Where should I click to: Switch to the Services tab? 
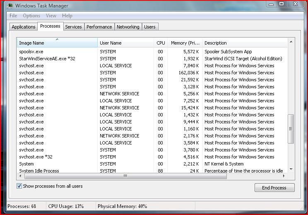73,27
